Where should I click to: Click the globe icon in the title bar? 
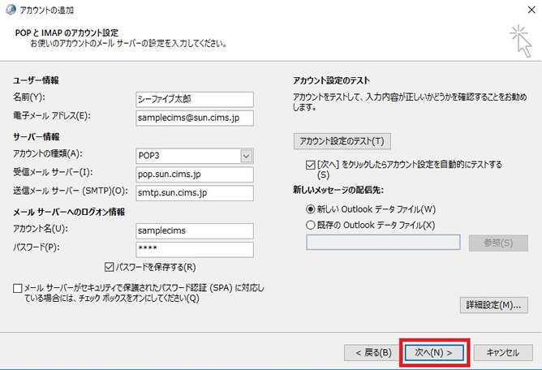click(11, 10)
